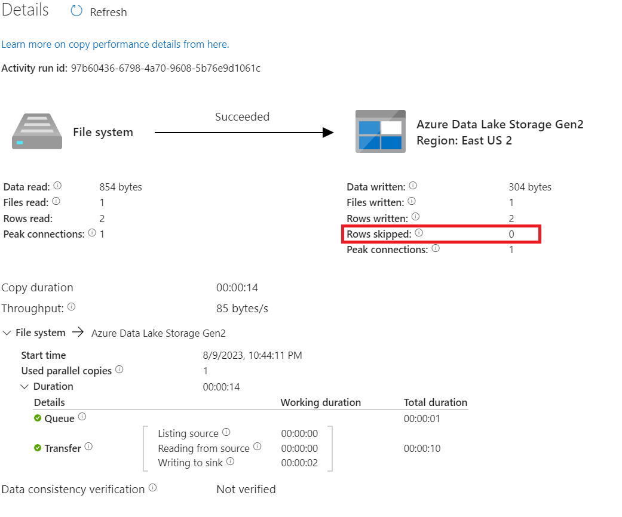Show info tooltip for Data written
The height and width of the screenshot is (517, 622).
(x=413, y=186)
